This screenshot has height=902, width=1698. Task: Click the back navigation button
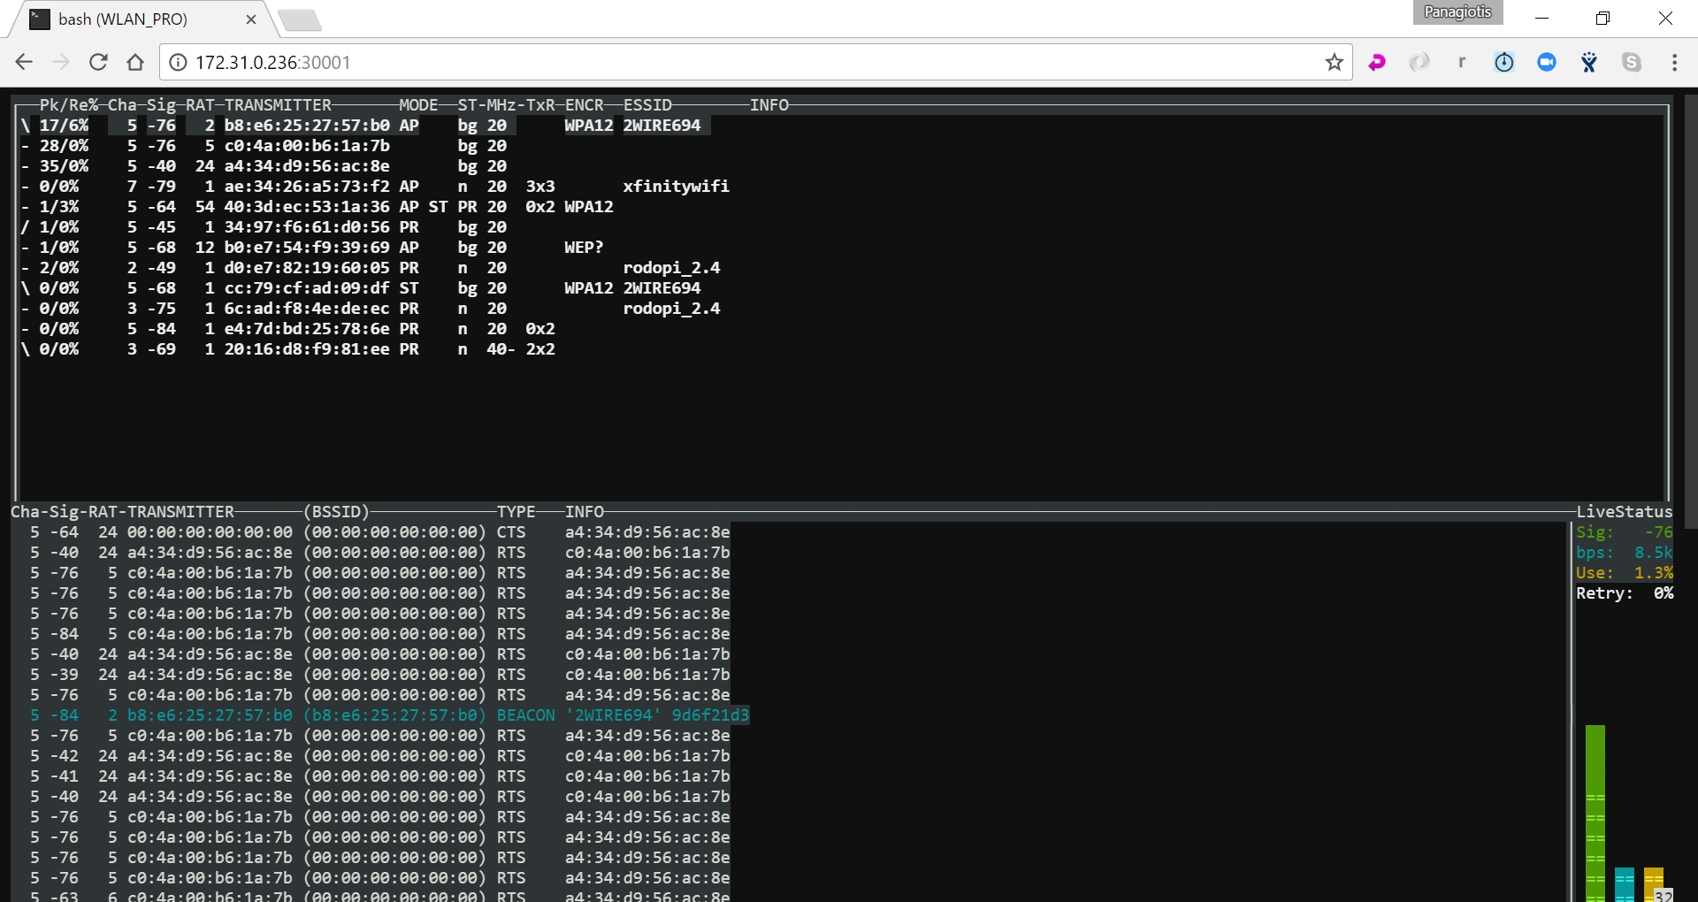23,62
